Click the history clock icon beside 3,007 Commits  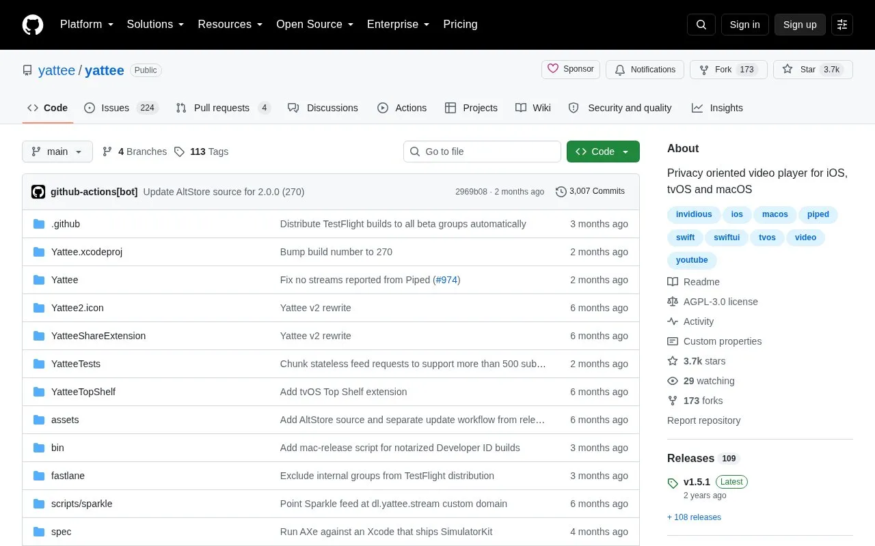click(561, 192)
